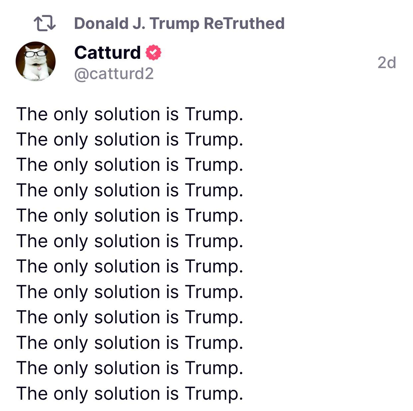
Task: Click the sixth line of post text
Action: point(130,241)
